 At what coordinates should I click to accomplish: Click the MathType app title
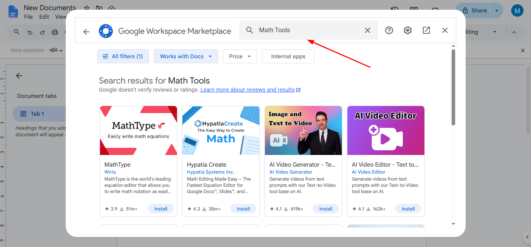(x=117, y=165)
